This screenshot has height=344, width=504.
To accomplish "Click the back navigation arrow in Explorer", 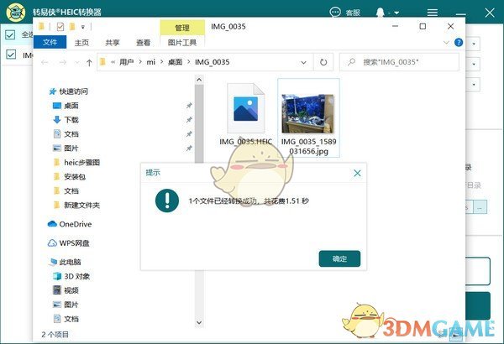I will coord(45,62).
